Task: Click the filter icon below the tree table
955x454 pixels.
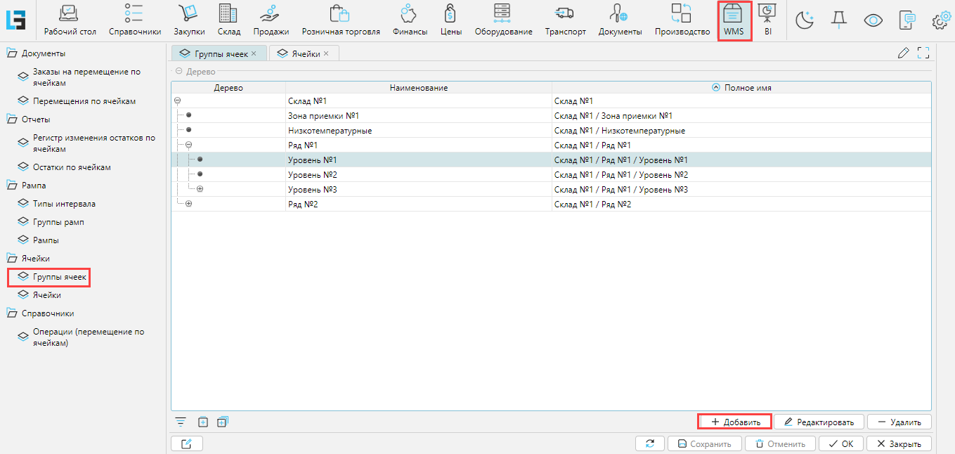Action: (181, 422)
